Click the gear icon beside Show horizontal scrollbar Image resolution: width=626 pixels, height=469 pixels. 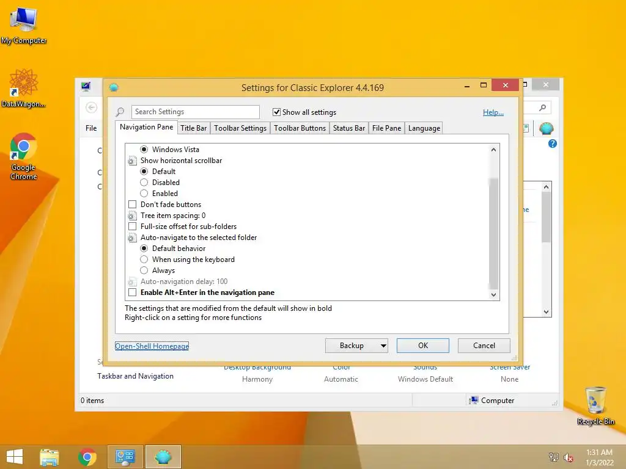pos(132,161)
